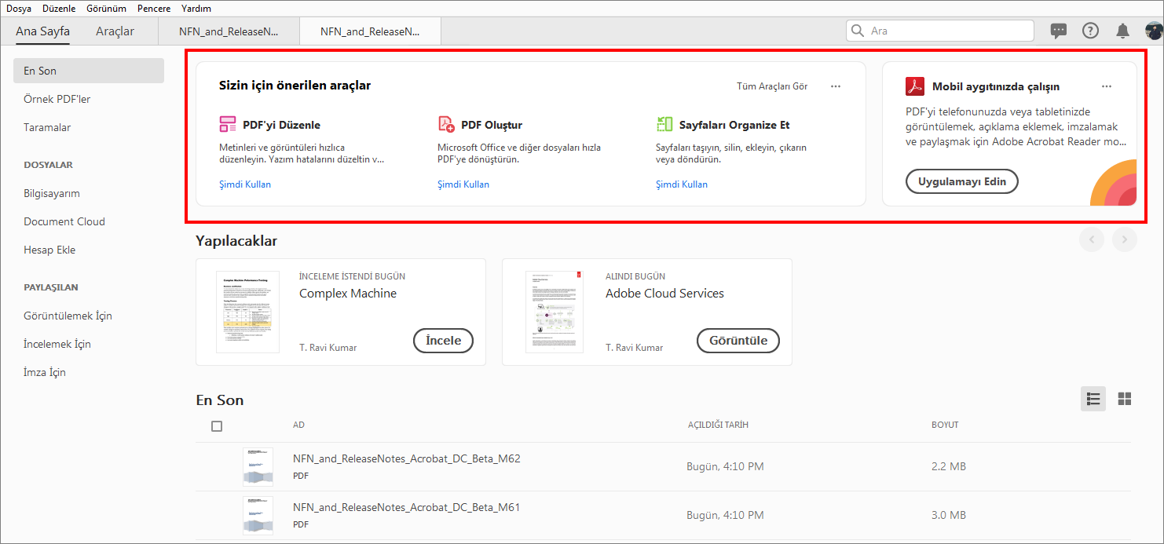Image resolution: width=1164 pixels, height=544 pixels.
Task: Click the PDF Oluştur tool icon
Action: pos(446,124)
